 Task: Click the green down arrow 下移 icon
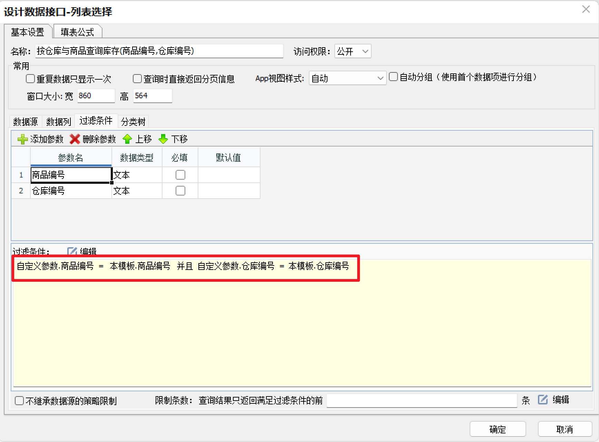point(163,139)
